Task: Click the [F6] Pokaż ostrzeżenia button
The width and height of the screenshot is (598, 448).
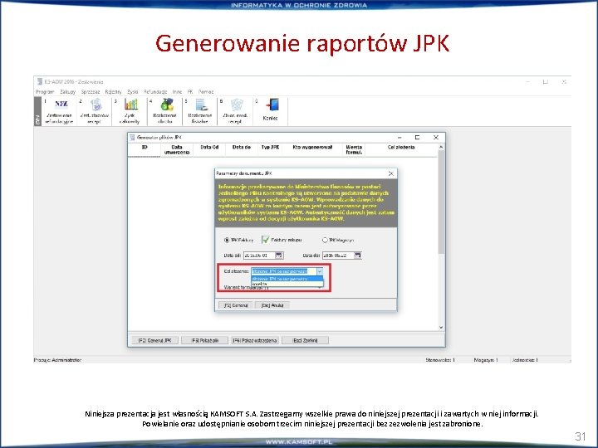Action: tap(255, 340)
